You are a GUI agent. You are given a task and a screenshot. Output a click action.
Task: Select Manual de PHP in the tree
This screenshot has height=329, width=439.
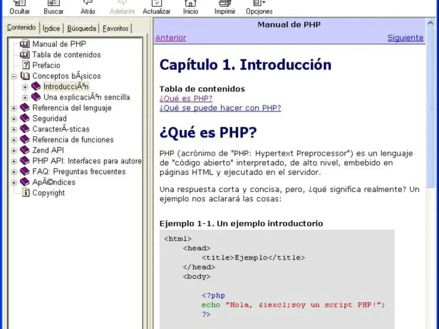coord(59,44)
